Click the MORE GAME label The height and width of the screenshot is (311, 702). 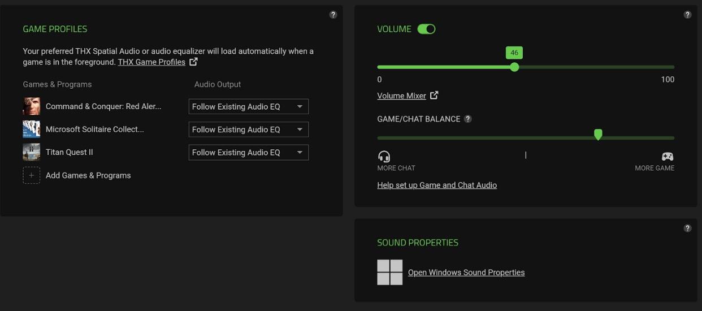point(655,168)
